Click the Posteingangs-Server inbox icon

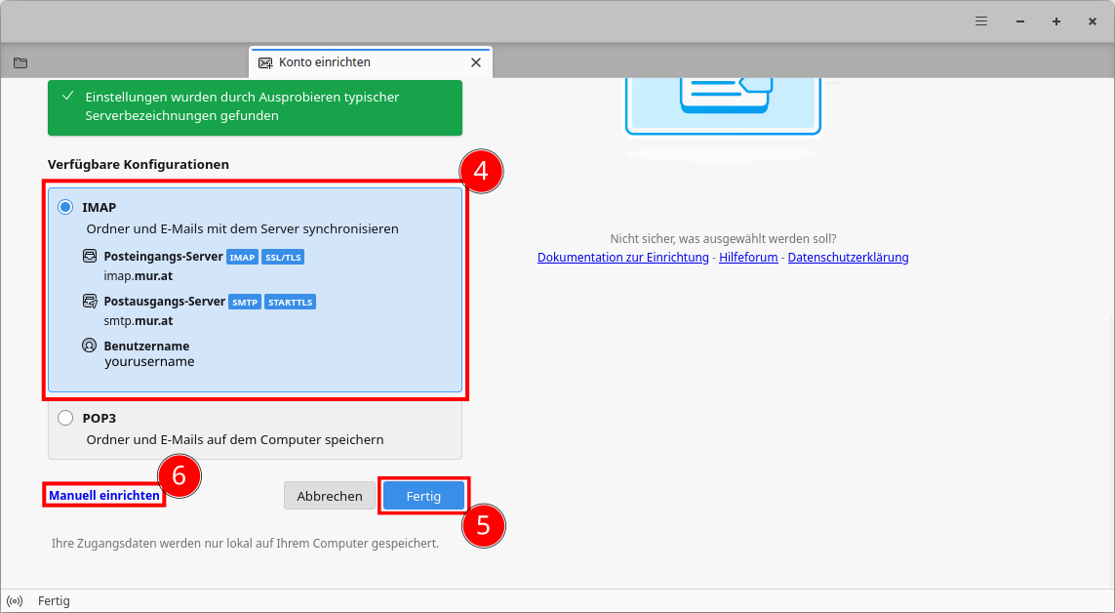[x=91, y=258]
